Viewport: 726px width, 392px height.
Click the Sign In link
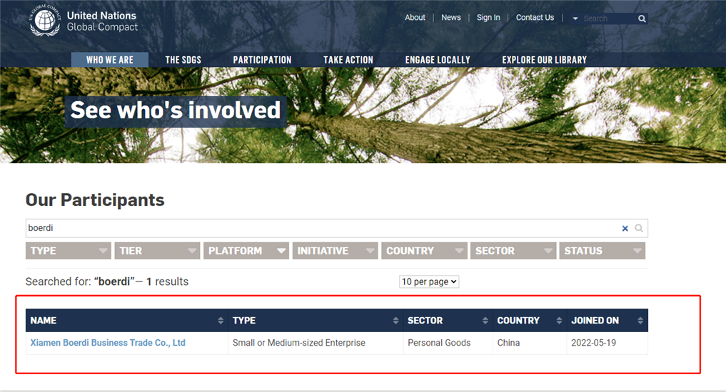click(x=488, y=18)
